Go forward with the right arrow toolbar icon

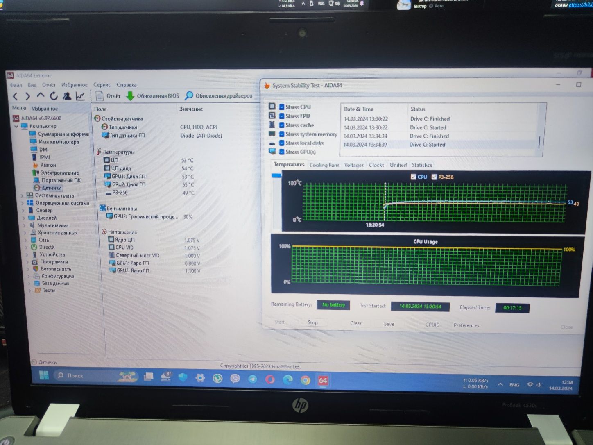pyautogui.click(x=27, y=96)
